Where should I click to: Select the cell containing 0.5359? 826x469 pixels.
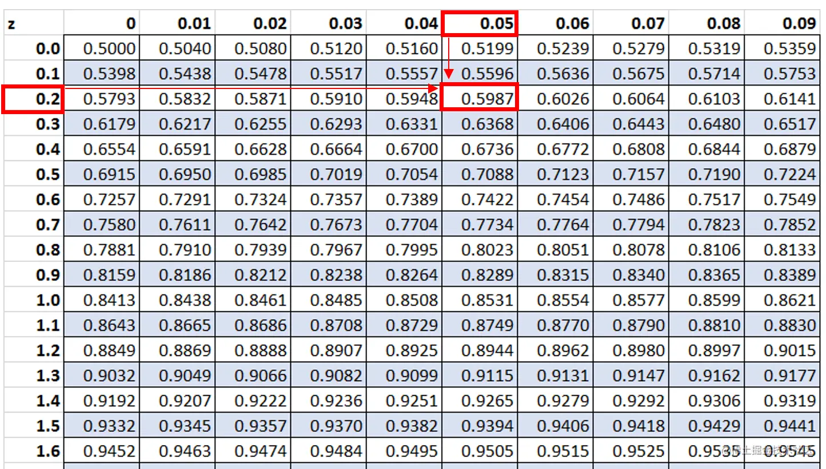[x=783, y=48]
